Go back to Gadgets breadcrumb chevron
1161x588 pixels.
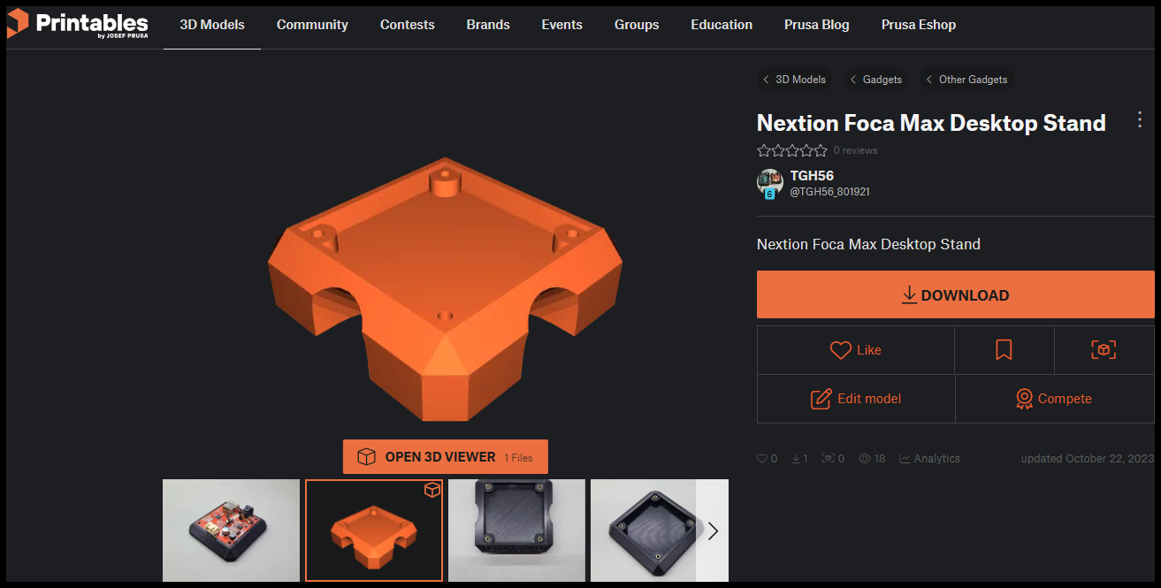point(853,80)
